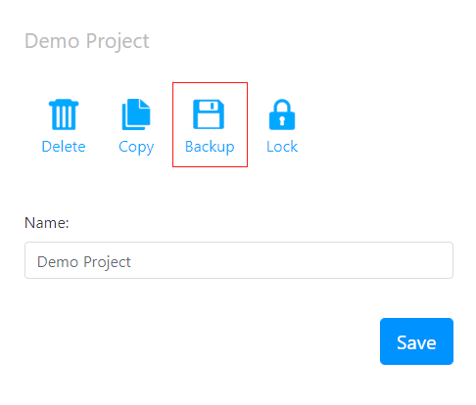Screen dimensions: 476x405
Task: Click the Demo Project page heading
Action: pos(87,42)
